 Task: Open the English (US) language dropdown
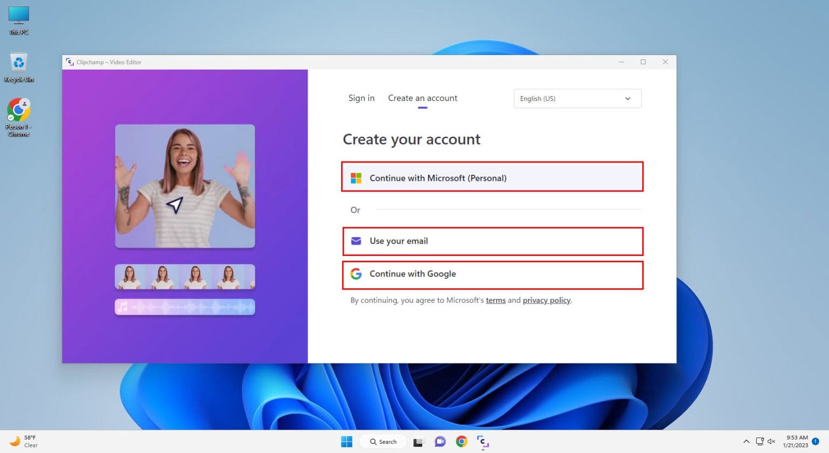[x=577, y=98]
